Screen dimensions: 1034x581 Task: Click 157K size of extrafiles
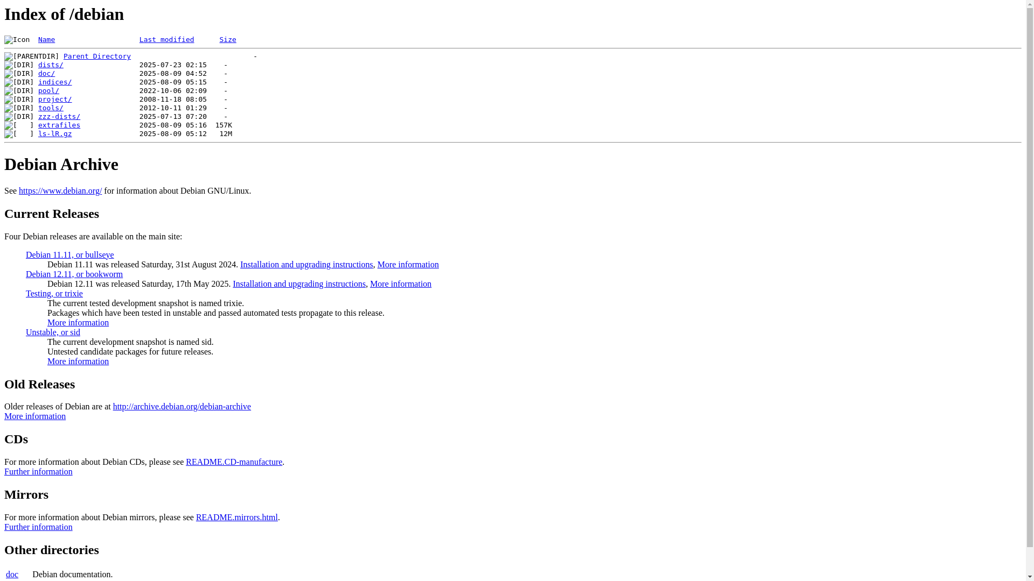[x=223, y=125]
